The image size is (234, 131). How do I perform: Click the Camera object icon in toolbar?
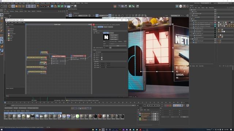click(x=72, y=6)
